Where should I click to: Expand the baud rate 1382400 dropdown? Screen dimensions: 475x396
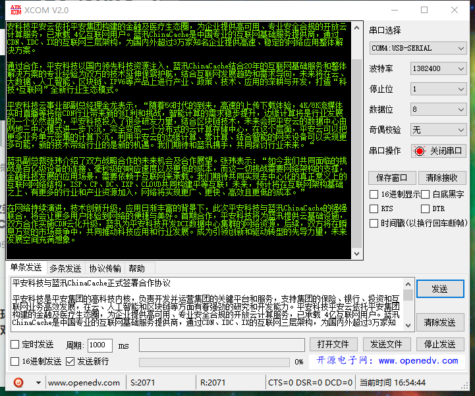pos(438,68)
